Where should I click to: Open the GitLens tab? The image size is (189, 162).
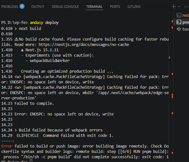click(134, 7)
